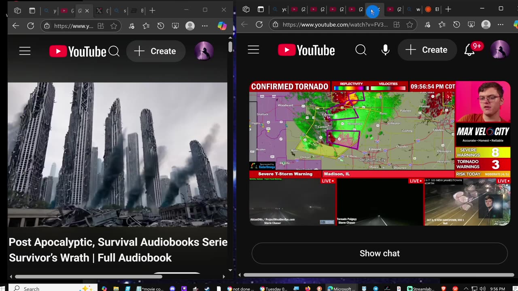
Task: Open a new tab in the left browser
Action: pos(152,11)
